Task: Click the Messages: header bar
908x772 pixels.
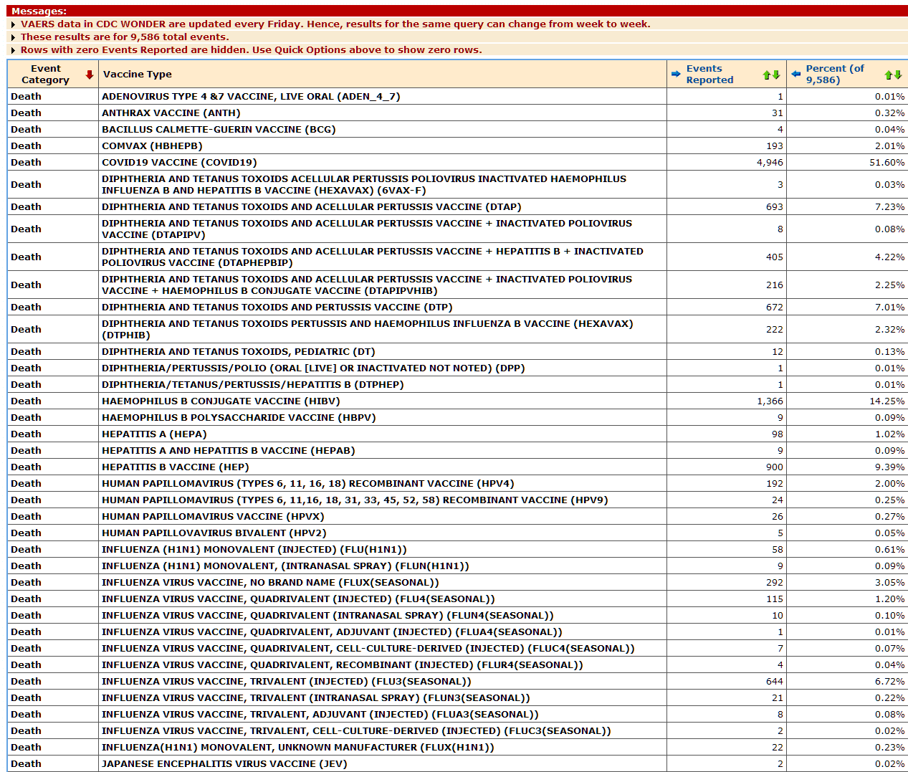Action: tap(457, 11)
